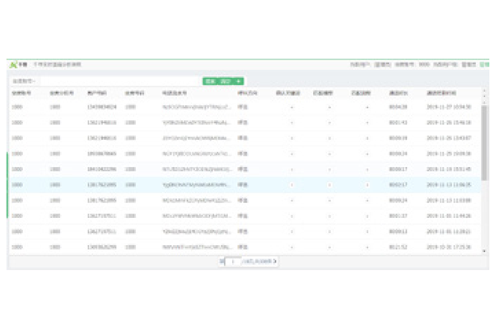Click the scroll-down arrow at the table's bottom right
This screenshot has height=329, width=494.
[484, 251]
